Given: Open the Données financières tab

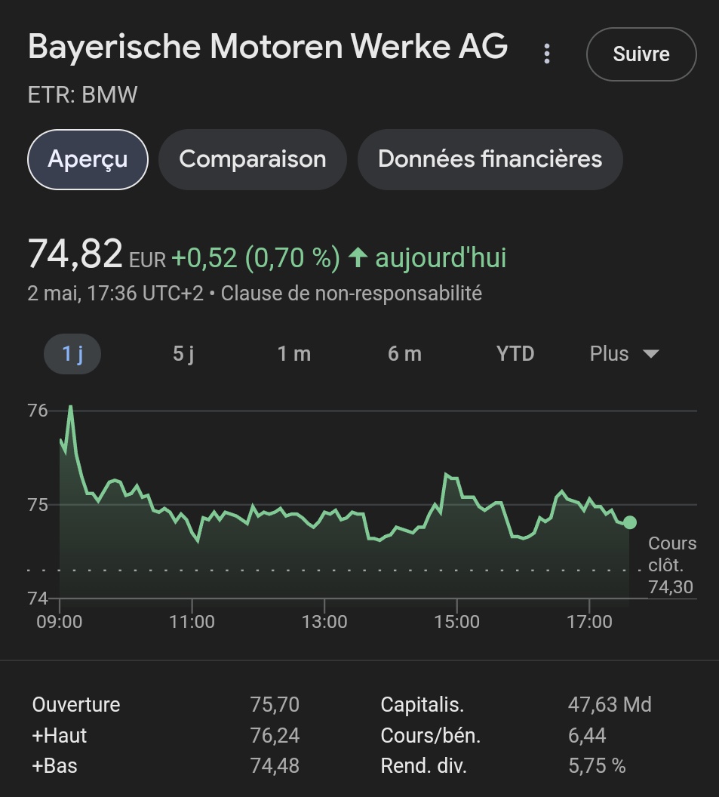Looking at the screenshot, I should coord(490,159).
